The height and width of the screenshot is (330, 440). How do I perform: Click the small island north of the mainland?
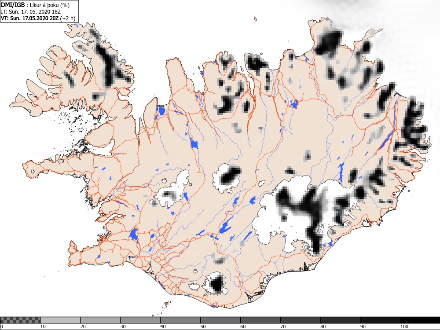tap(255, 19)
